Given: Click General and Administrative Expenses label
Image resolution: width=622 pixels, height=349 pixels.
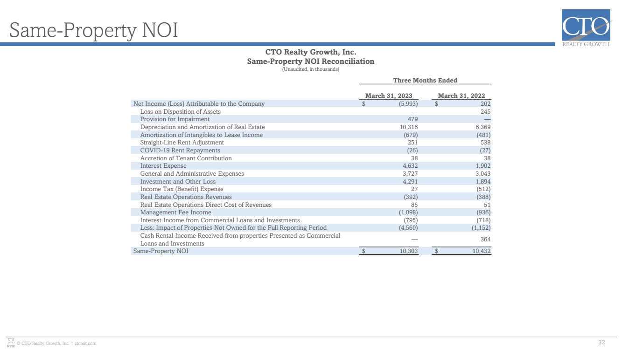Looking at the screenshot, I should pyautogui.click(x=192, y=174).
